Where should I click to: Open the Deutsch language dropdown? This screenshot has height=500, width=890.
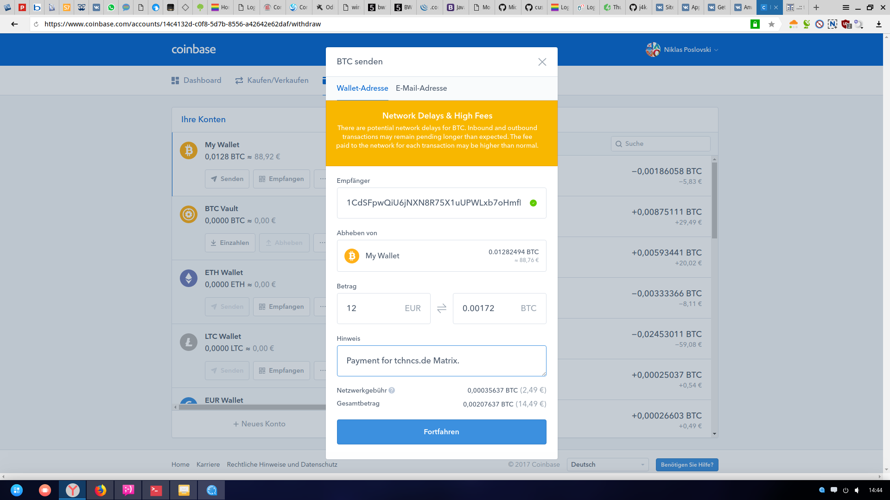point(608,464)
